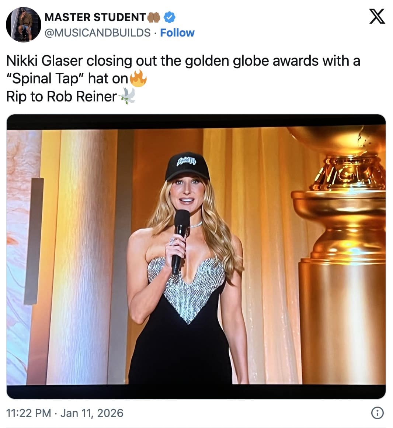The height and width of the screenshot is (428, 393).
Task: Click the date Jan 11, 2026
Action: pos(92,413)
